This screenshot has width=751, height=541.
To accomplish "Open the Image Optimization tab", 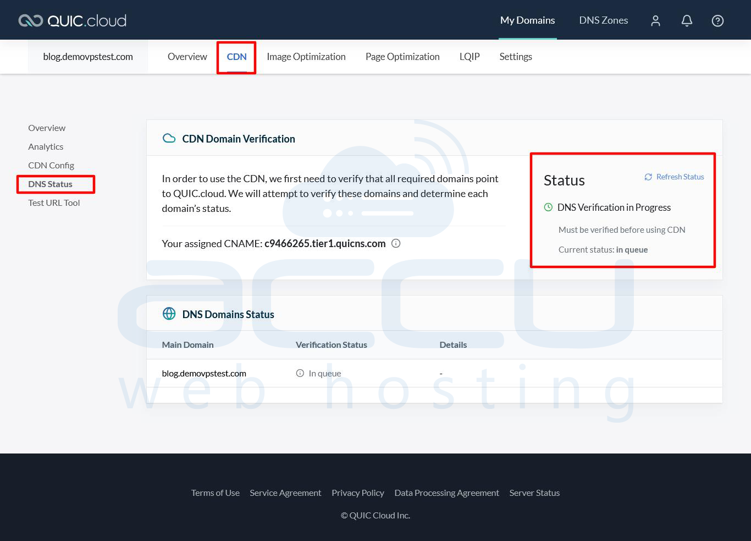I will click(306, 57).
